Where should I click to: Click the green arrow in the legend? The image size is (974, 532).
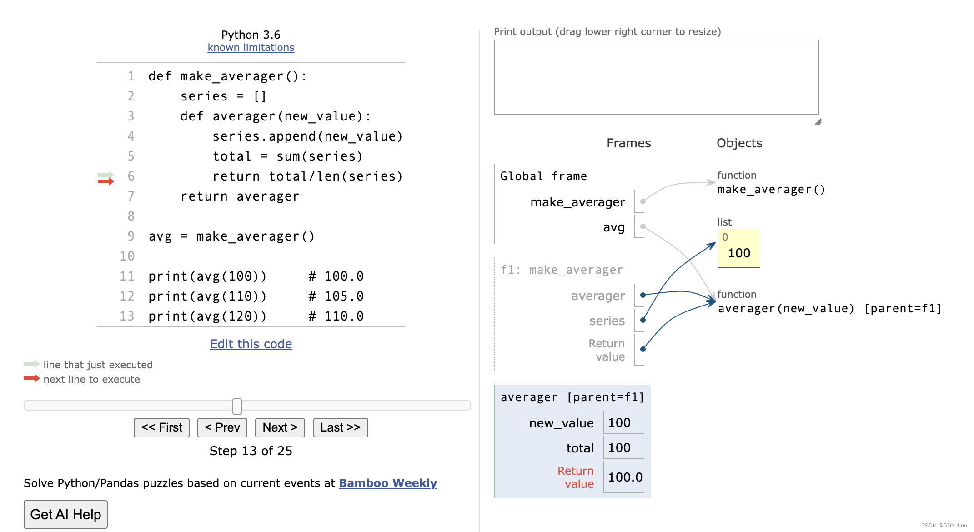31,364
